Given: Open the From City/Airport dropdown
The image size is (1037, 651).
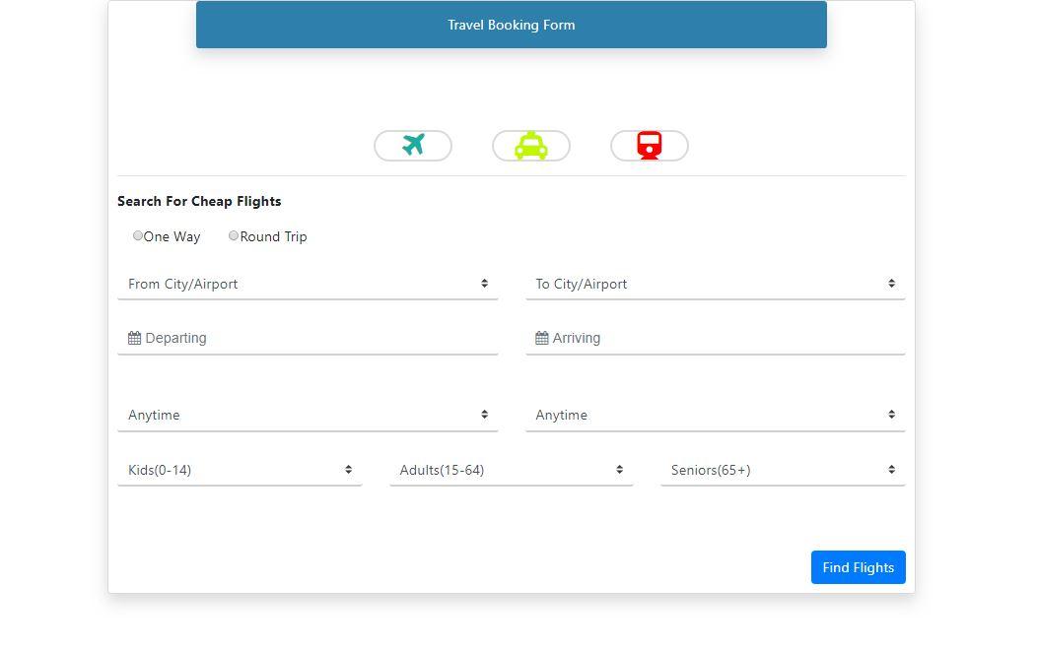Looking at the screenshot, I should coord(308,284).
